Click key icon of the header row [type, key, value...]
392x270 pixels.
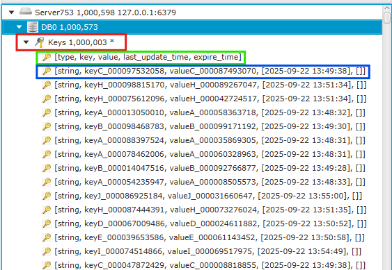[47, 57]
